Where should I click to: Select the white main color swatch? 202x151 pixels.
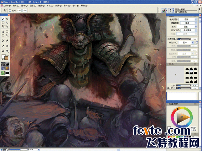point(3,56)
